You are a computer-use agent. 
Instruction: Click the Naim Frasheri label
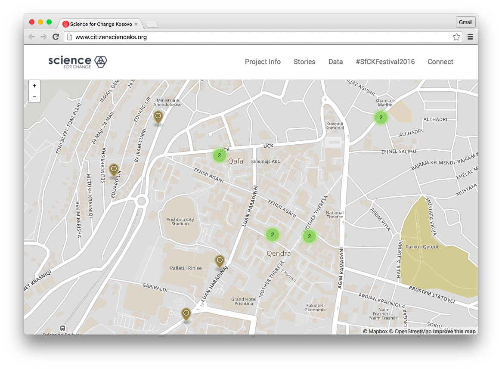coord(384,314)
